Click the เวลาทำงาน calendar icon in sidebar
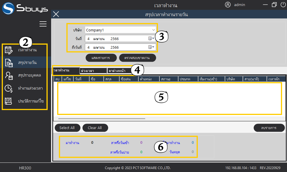 pyautogui.click(x=9, y=50)
